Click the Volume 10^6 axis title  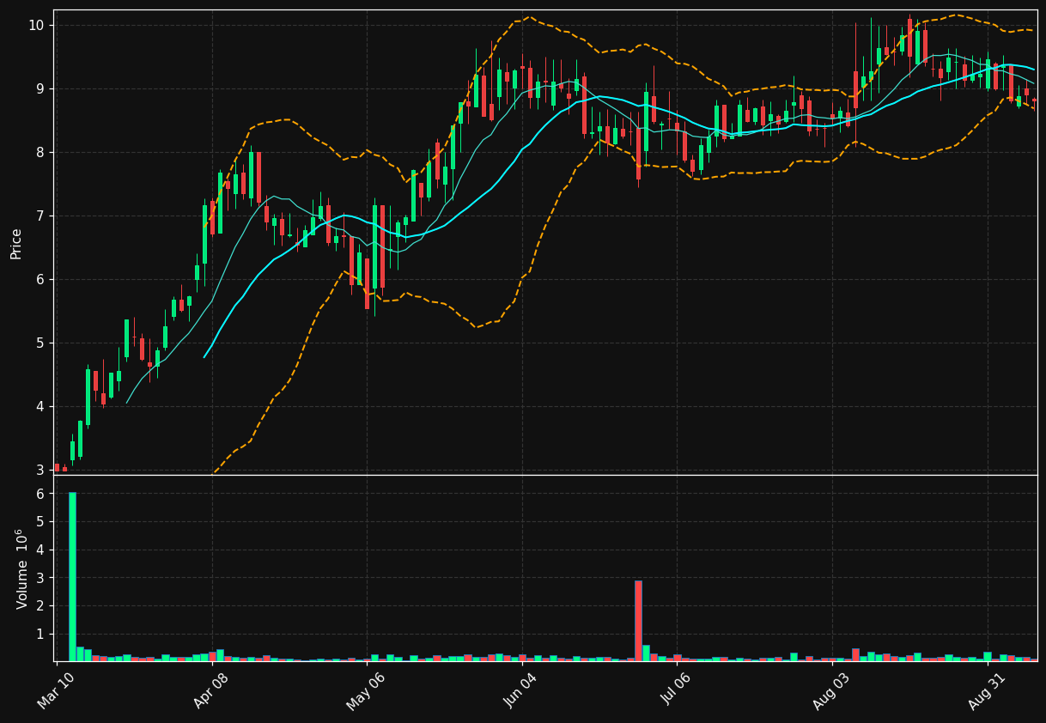click(x=21, y=568)
